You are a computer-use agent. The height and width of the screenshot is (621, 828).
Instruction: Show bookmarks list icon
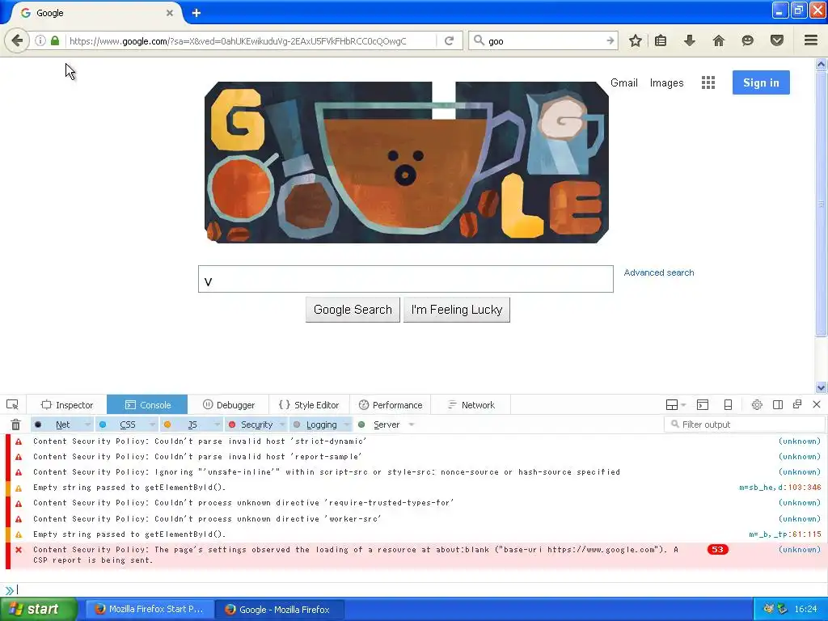660,40
